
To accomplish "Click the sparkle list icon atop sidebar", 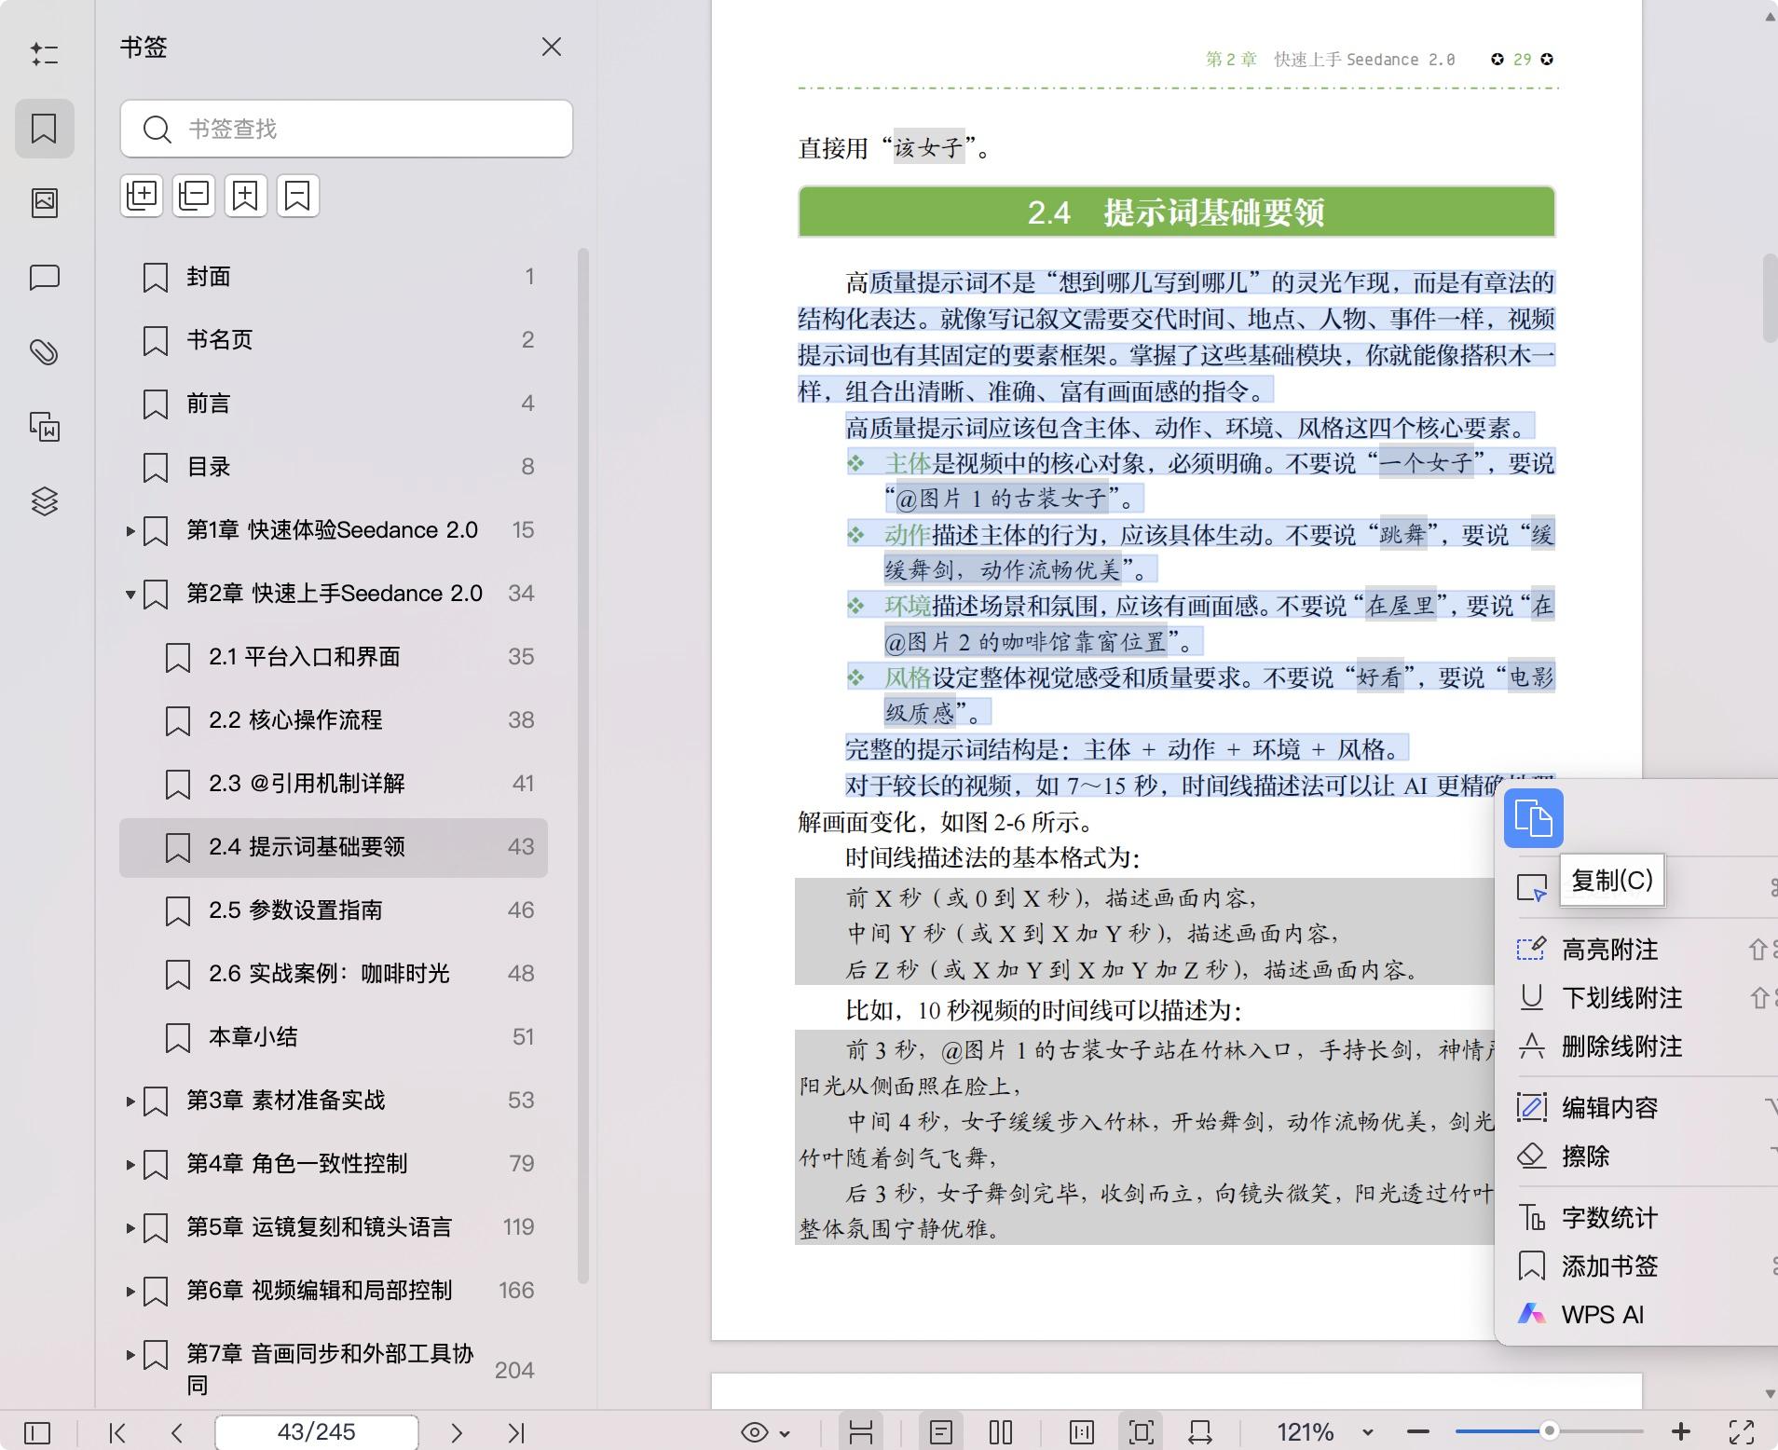I will click(x=44, y=54).
